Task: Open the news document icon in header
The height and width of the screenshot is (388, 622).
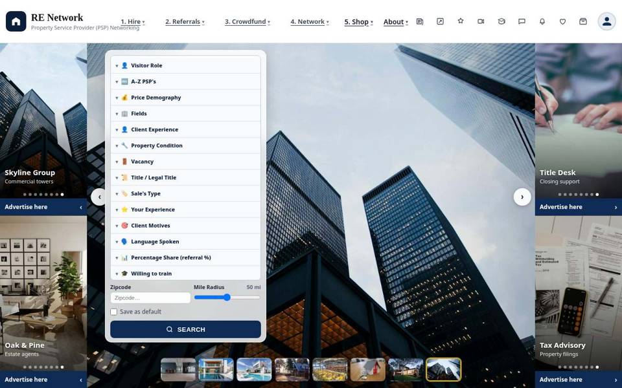Action: click(x=420, y=21)
